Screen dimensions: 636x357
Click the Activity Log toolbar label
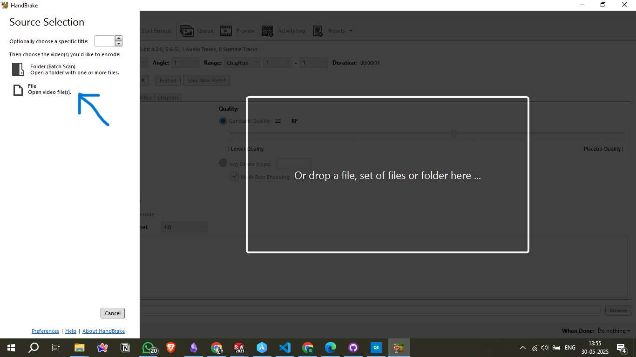point(291,31)
